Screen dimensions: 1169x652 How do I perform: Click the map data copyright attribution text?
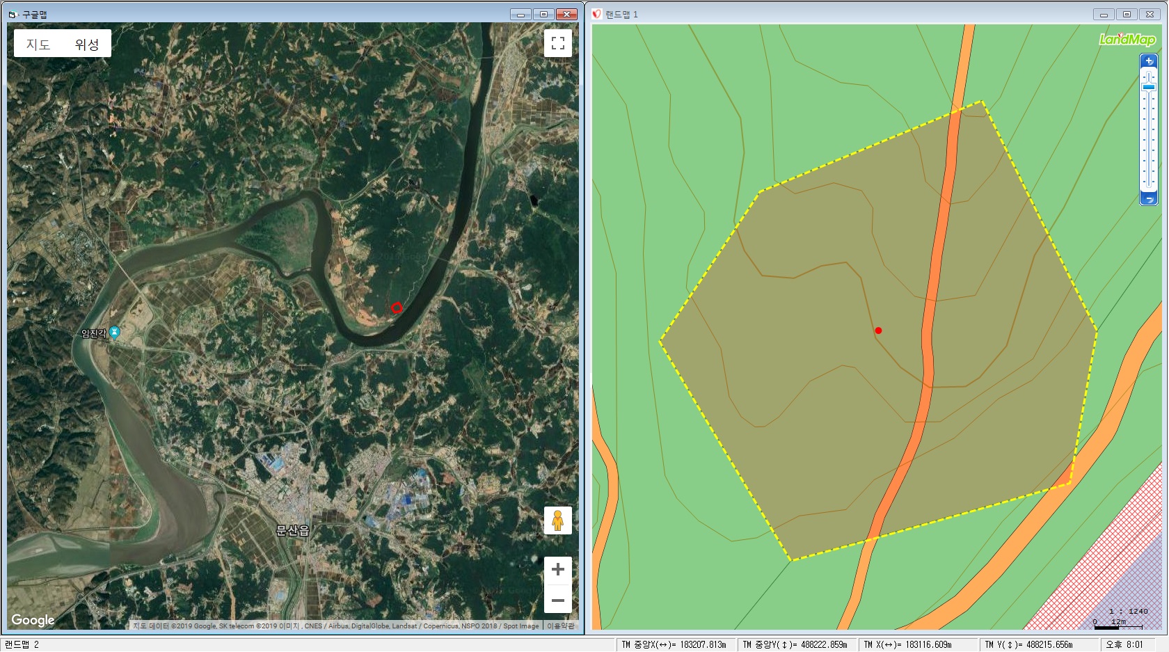coord(336,626)
